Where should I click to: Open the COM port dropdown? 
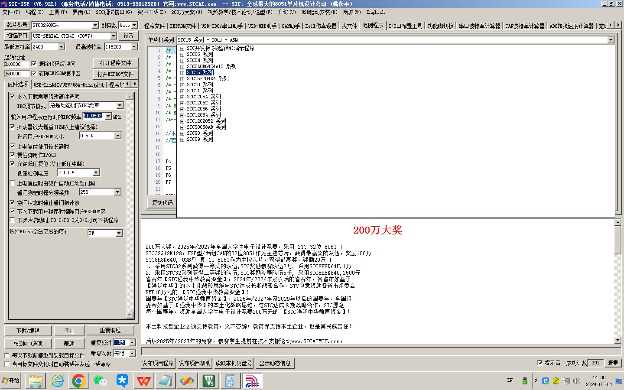[x=113, y=36]
